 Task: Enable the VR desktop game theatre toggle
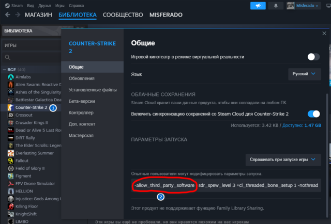pyautogui.click(x=313, y=57)
